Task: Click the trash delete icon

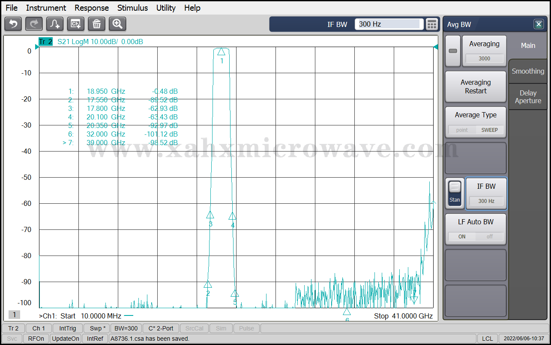Action: click(x=96, y=24)
